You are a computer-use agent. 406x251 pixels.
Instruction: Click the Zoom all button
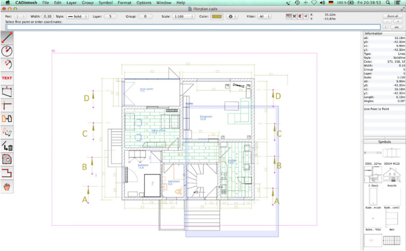[392, 17]
